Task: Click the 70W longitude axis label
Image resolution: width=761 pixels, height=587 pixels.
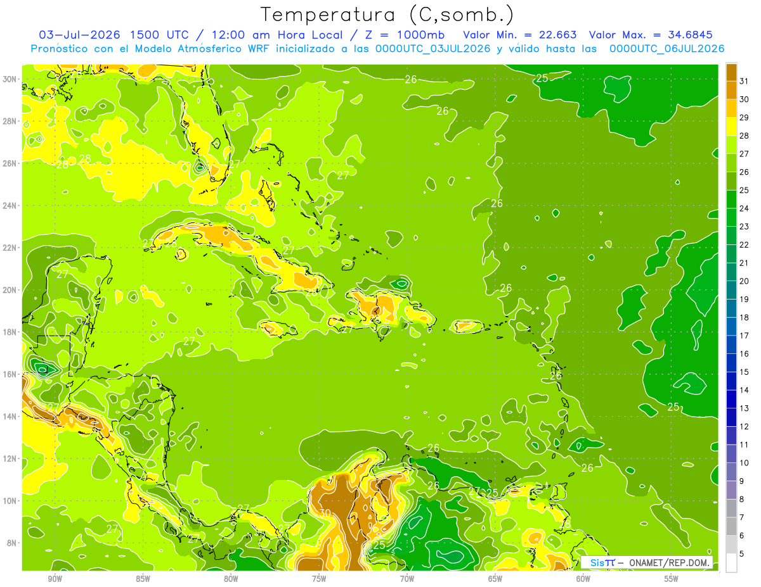Action: 407,579
